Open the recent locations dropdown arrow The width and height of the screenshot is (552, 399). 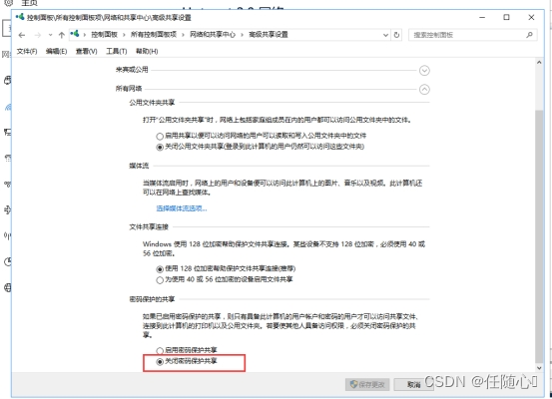point(50,35)
